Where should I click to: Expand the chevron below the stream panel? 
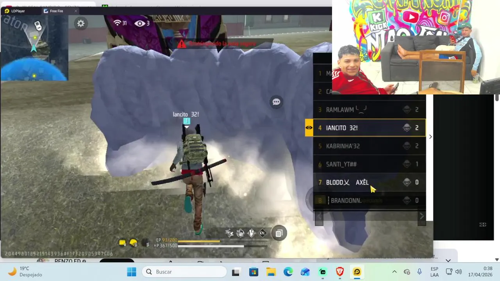pos(448,260)
